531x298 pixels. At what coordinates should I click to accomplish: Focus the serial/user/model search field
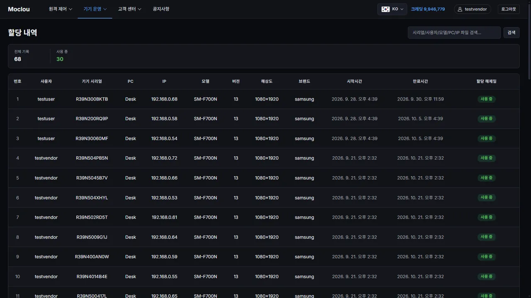click(454, 33)
